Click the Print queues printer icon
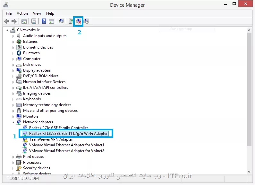Viewport: 255px width, 185px height. [19, 157]
